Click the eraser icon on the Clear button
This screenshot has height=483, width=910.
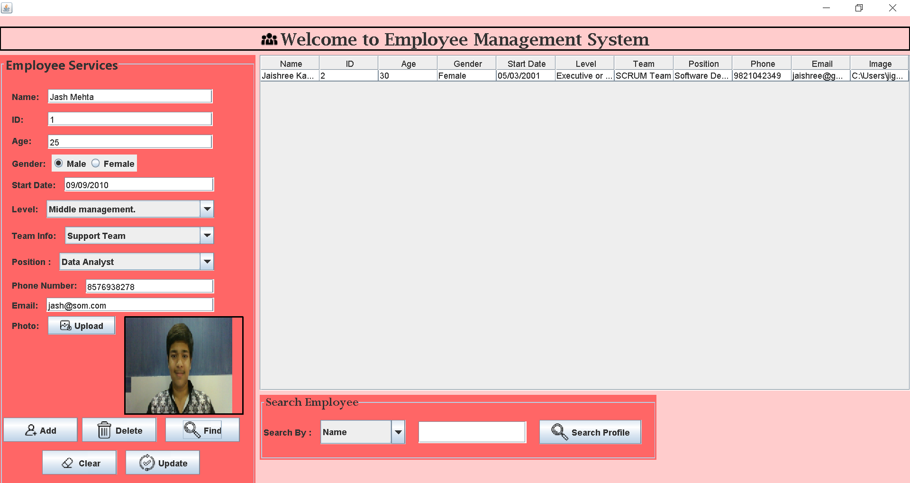67,462
